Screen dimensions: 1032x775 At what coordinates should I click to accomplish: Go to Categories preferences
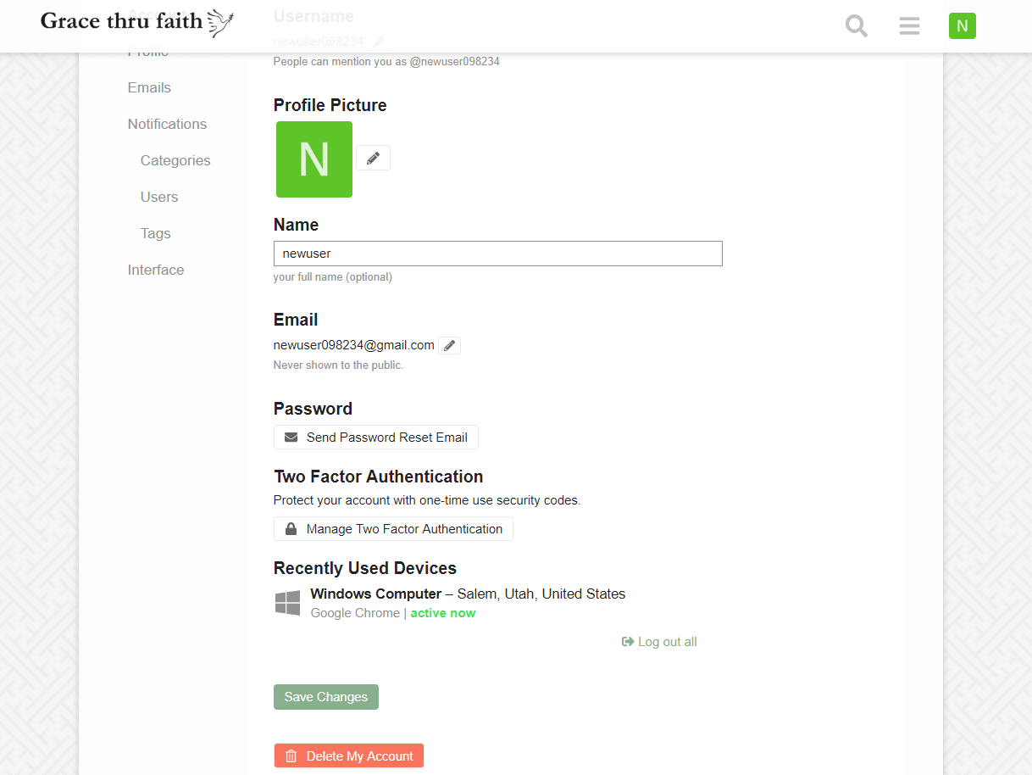pos(175,160)
